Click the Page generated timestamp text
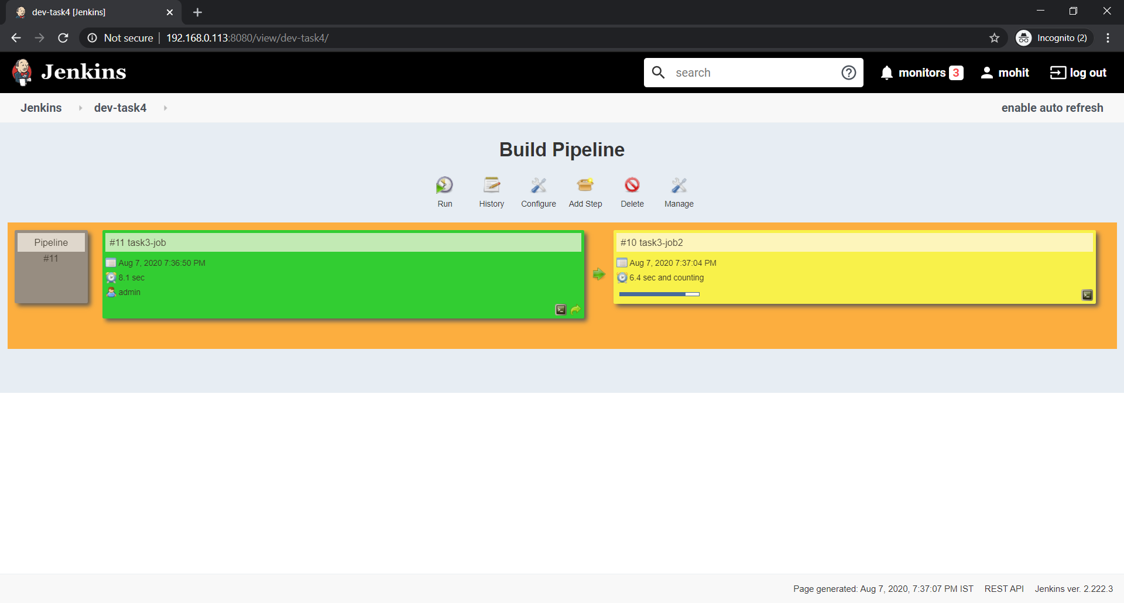The image size is (1124, 603). tap(883, 588)
